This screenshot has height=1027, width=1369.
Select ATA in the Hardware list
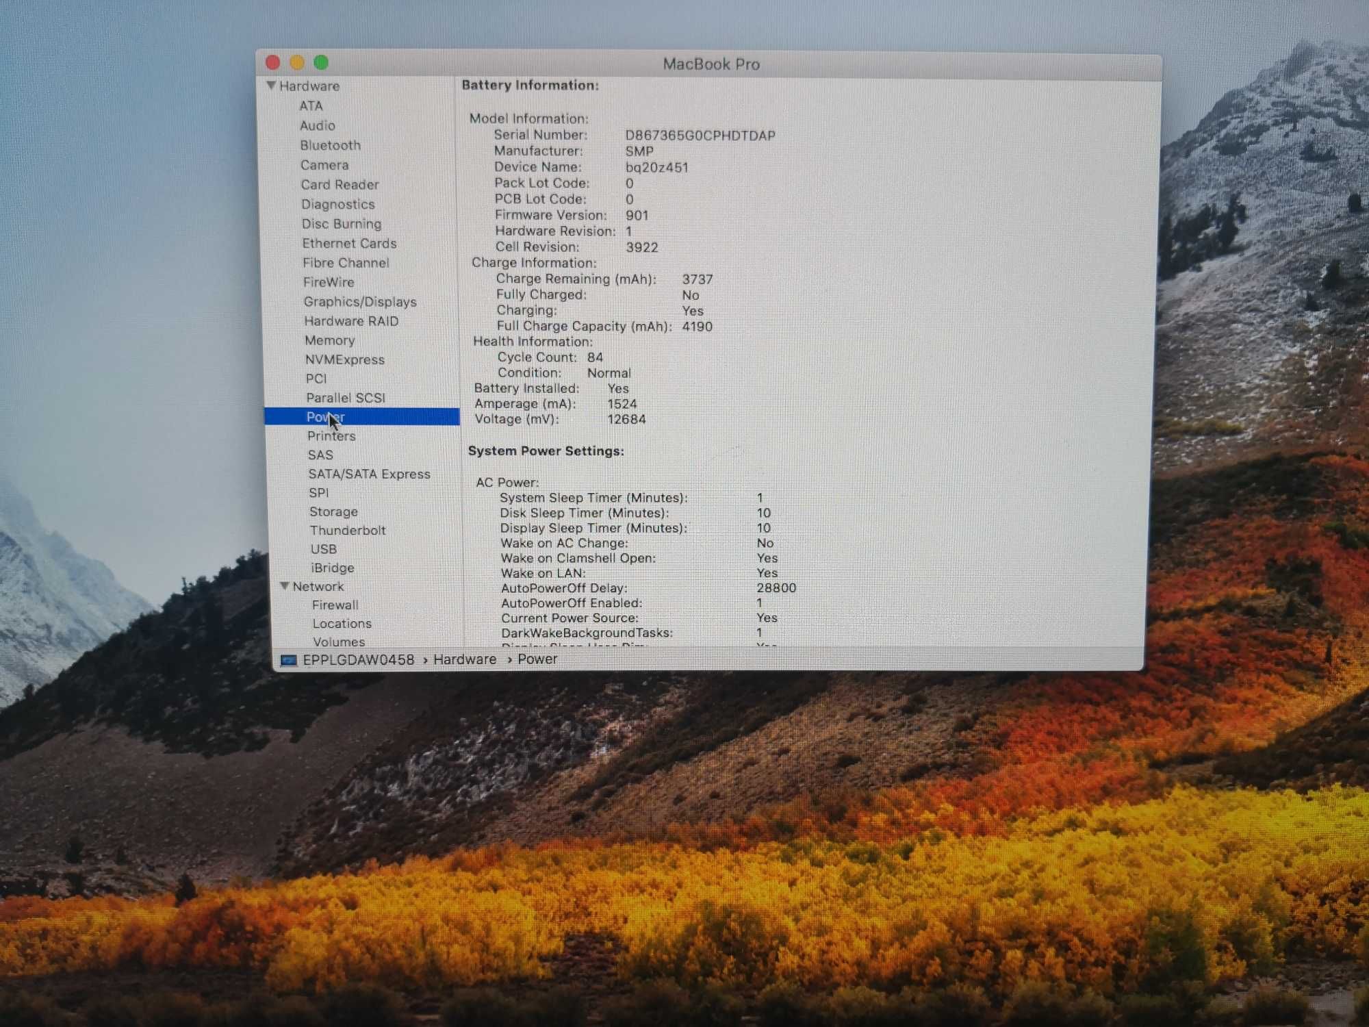pyautogui.click(x=311, y=105)
